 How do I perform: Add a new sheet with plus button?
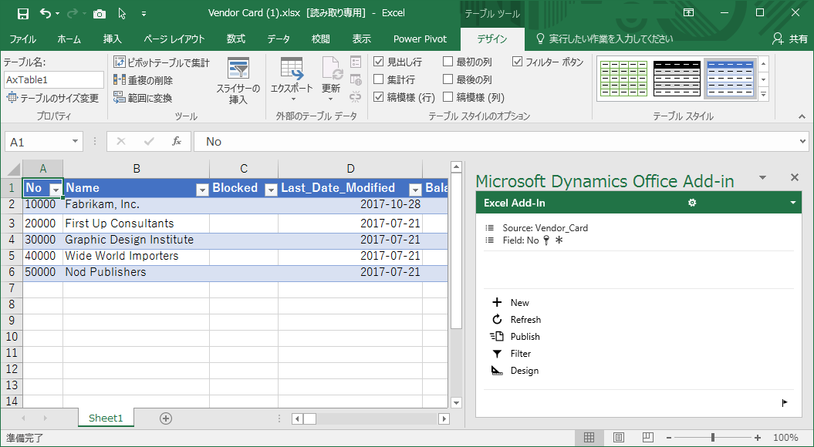(166, 418)
